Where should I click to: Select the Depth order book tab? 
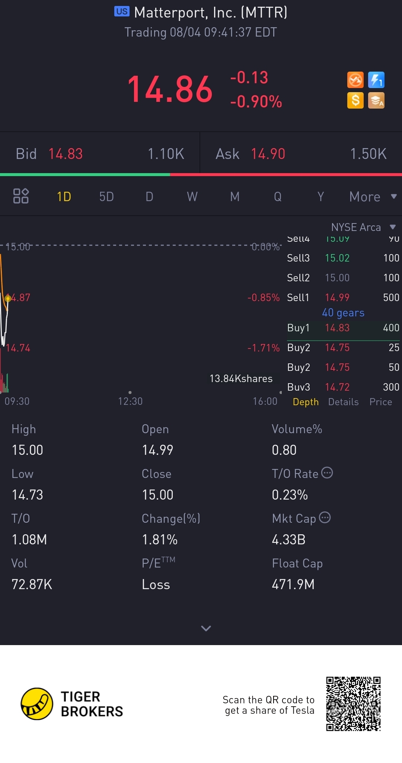306,402
